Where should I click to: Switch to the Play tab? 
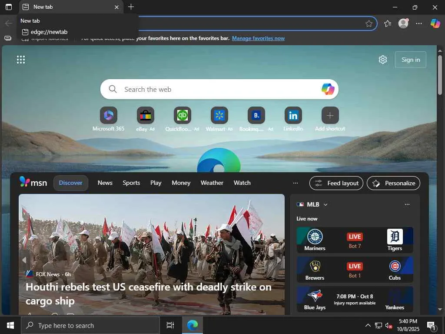click(156, 183)
